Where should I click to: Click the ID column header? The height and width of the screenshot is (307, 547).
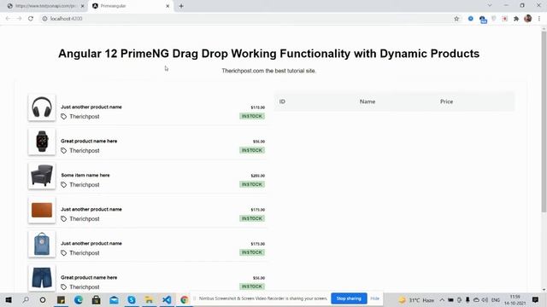click(x=282, y=101)
